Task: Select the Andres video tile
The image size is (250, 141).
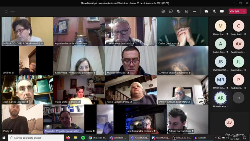Action: (27, 61)
